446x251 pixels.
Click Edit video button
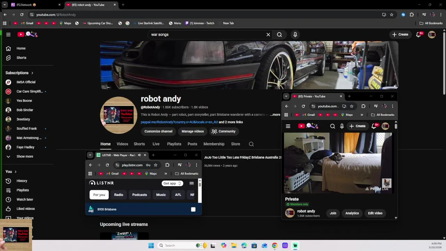(375, 213)
